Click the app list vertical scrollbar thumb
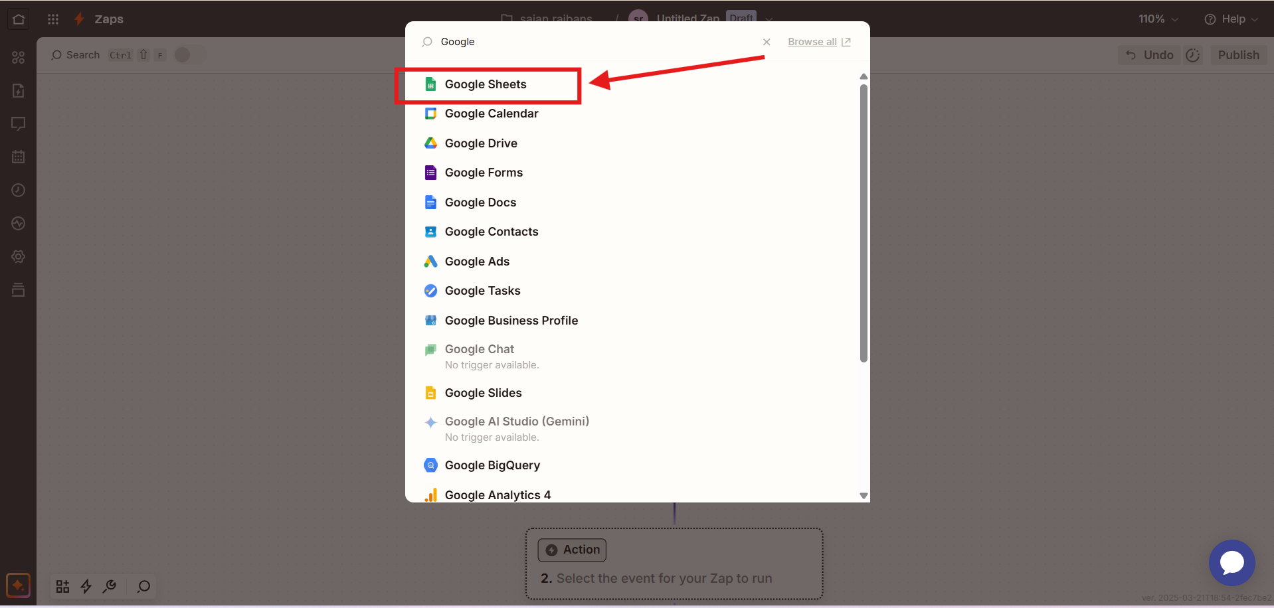 tap(864, 223)
